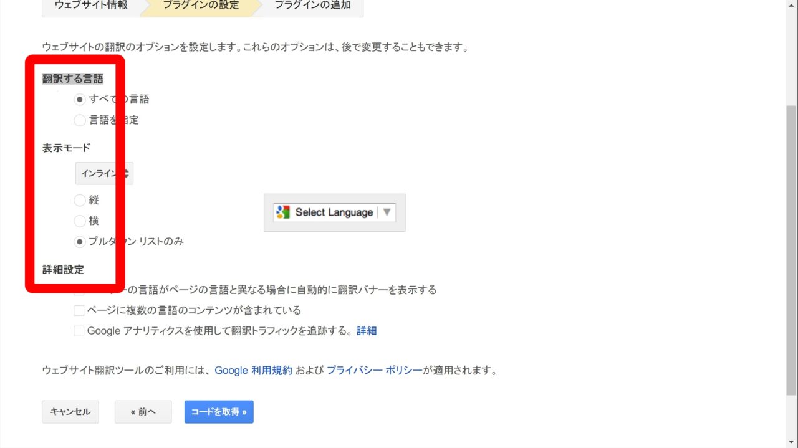Enable ページに複数の言語のコンテンツが含まれている checkbox
The image size is (798, 448).
point(79,310)
